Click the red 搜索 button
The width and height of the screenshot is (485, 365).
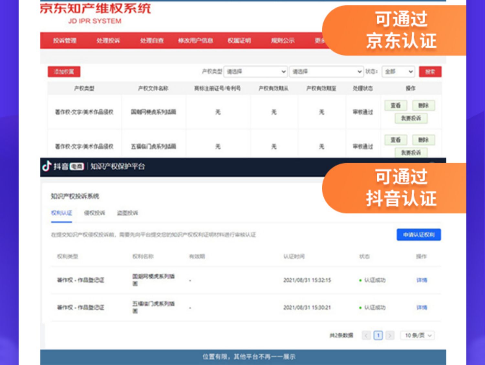(x=430, y=72)
